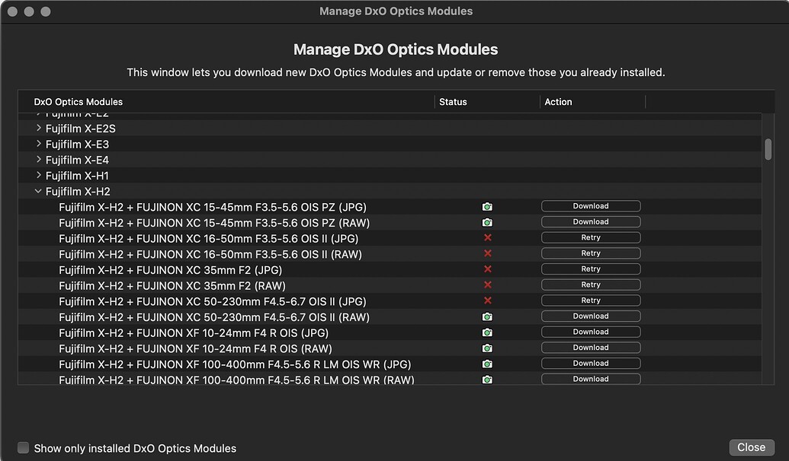Viewport: 789px width, 461px height.
Task: Click camera status icon for XF 10-24mm (RAW)
Action: click(x=487, y=348)
